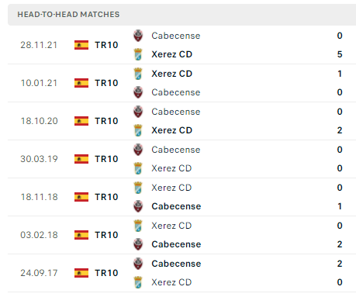Click Xerez CD crest in 28.11.21 match
The width and height of the screenshot is (356, 297).
(138, 54)
